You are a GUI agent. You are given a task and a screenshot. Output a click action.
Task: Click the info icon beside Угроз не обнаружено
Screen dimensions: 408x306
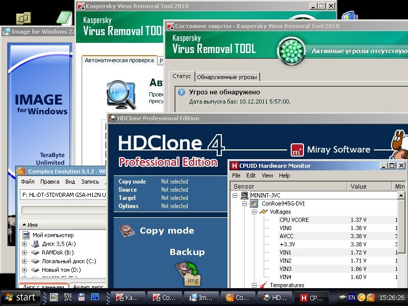182,92
